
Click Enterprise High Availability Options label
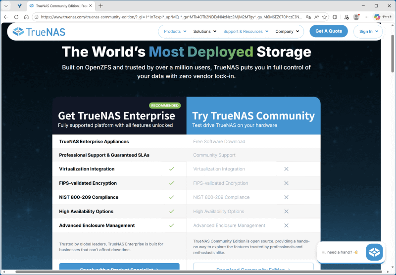click(x=86, y=211)
